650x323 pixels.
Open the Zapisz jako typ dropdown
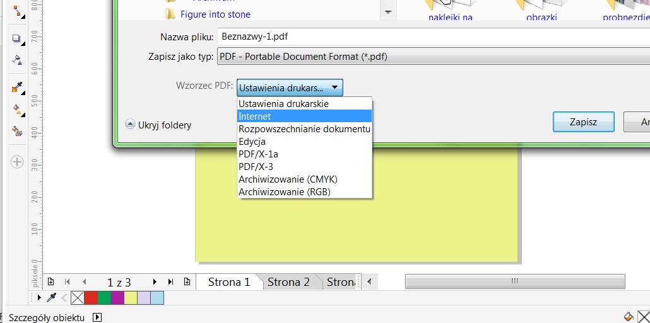(x=433, y=57)
